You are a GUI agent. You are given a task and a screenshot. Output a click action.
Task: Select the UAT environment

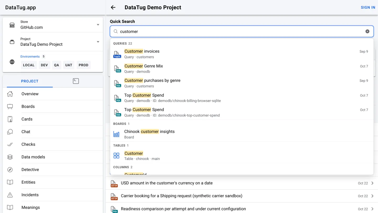(69, 65)
